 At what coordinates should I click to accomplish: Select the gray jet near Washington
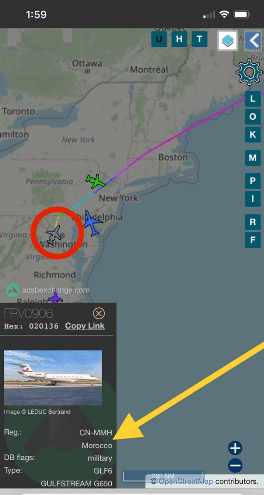55,234
